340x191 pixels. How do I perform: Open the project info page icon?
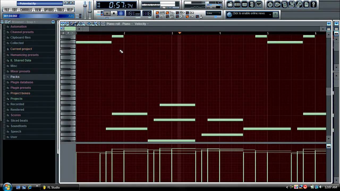pos(306,5)
